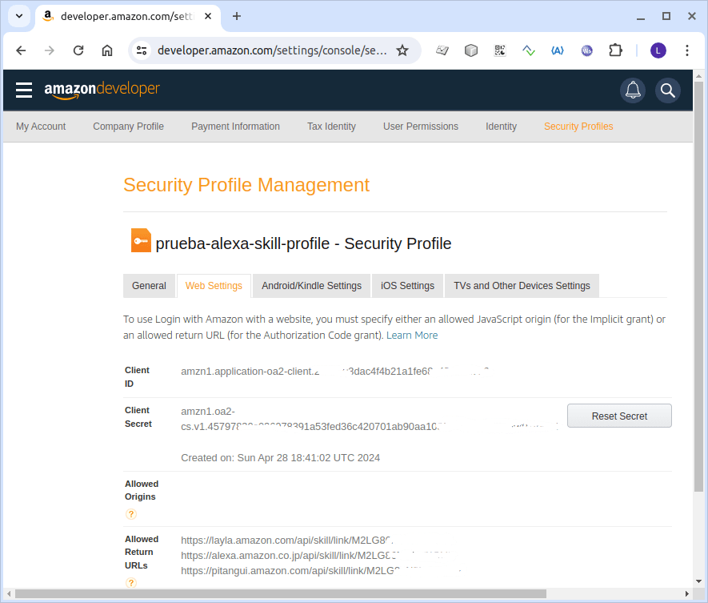Click the alexa.amazon.co.jp return URL
708x603 pixels.
pyautogui.click(x=316, y=556)
